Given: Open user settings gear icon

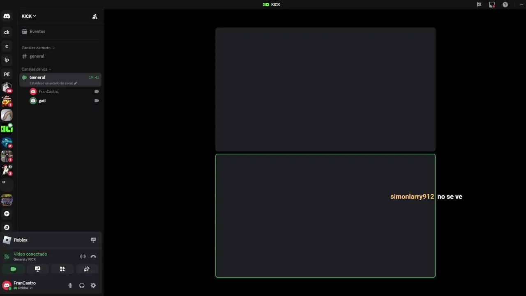Looking at the screenshot, I should click(93, 285).
